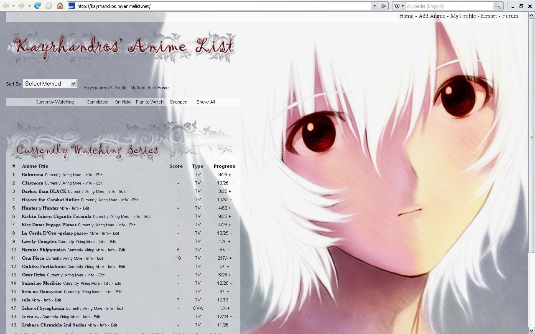The height and width of the screenshot is (334, 535).
Task: Switch to the Currently Watching tab
Action: [55, 102]
